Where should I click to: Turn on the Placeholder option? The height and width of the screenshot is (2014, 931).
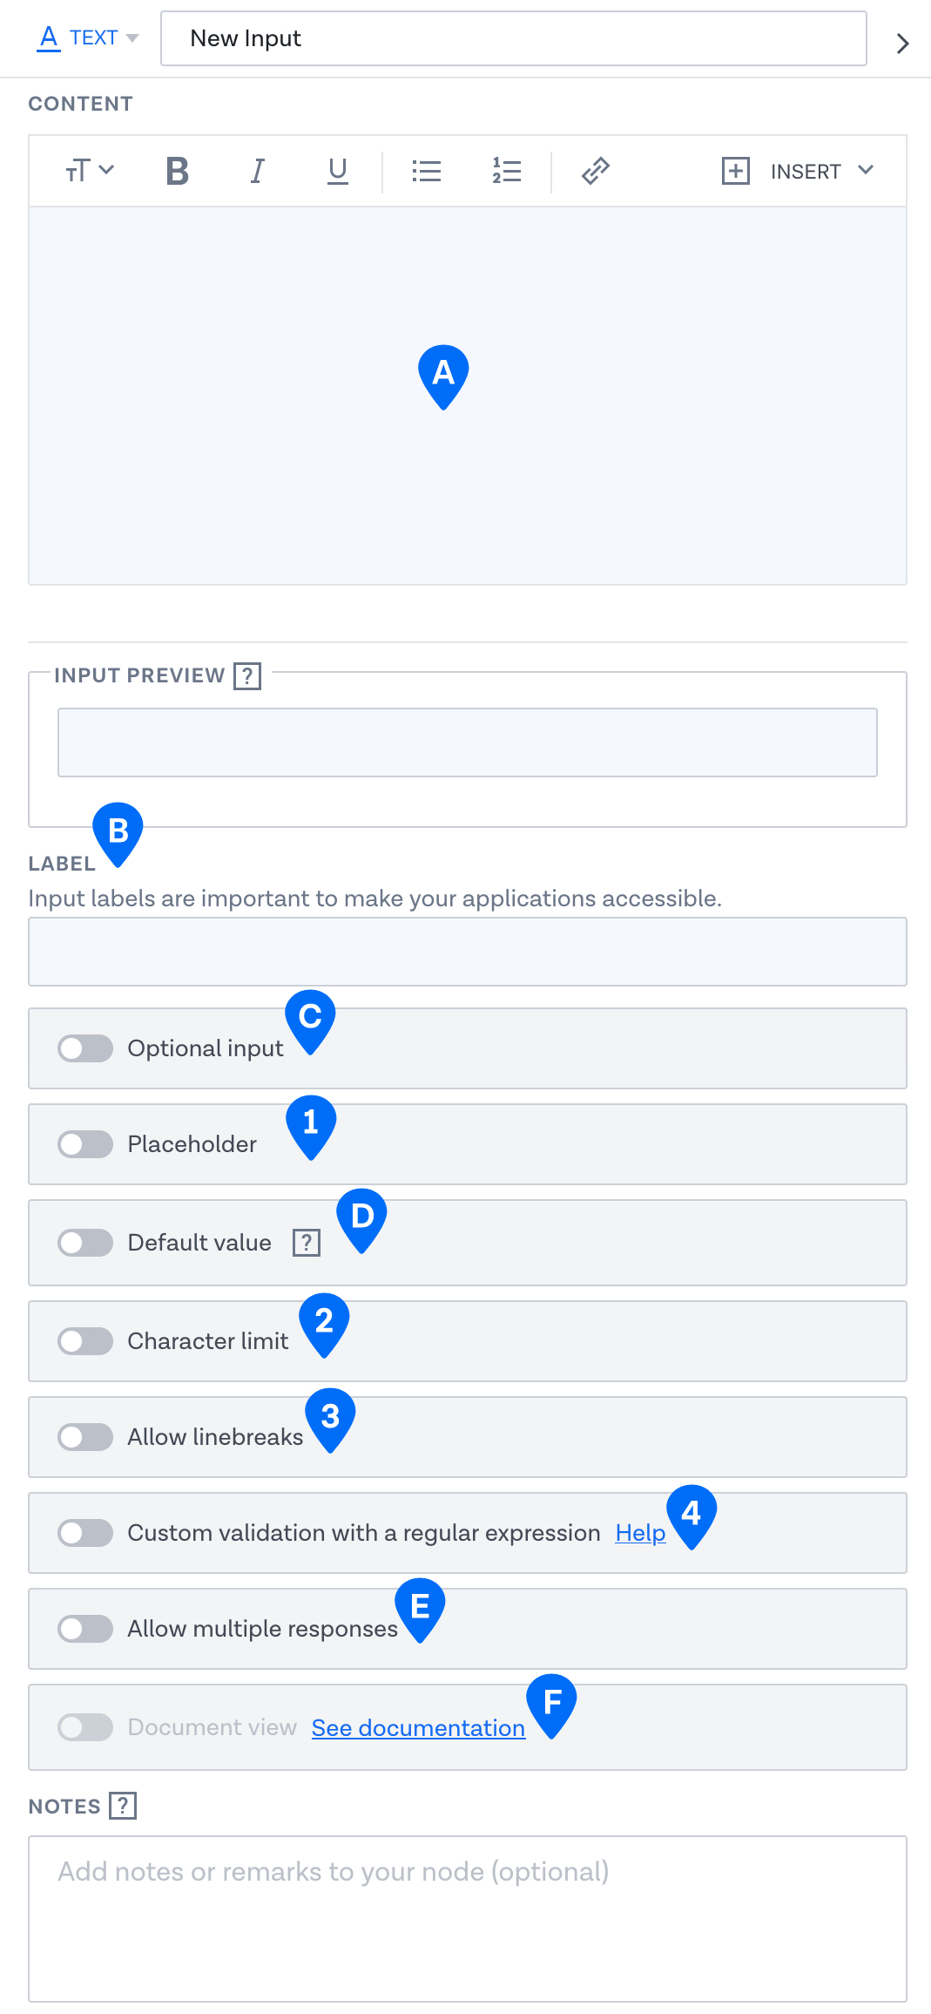point(84,1144)
